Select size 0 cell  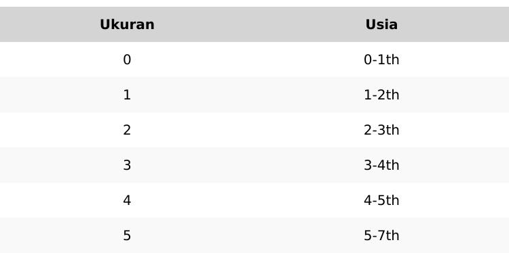click(x=127, y=60)
